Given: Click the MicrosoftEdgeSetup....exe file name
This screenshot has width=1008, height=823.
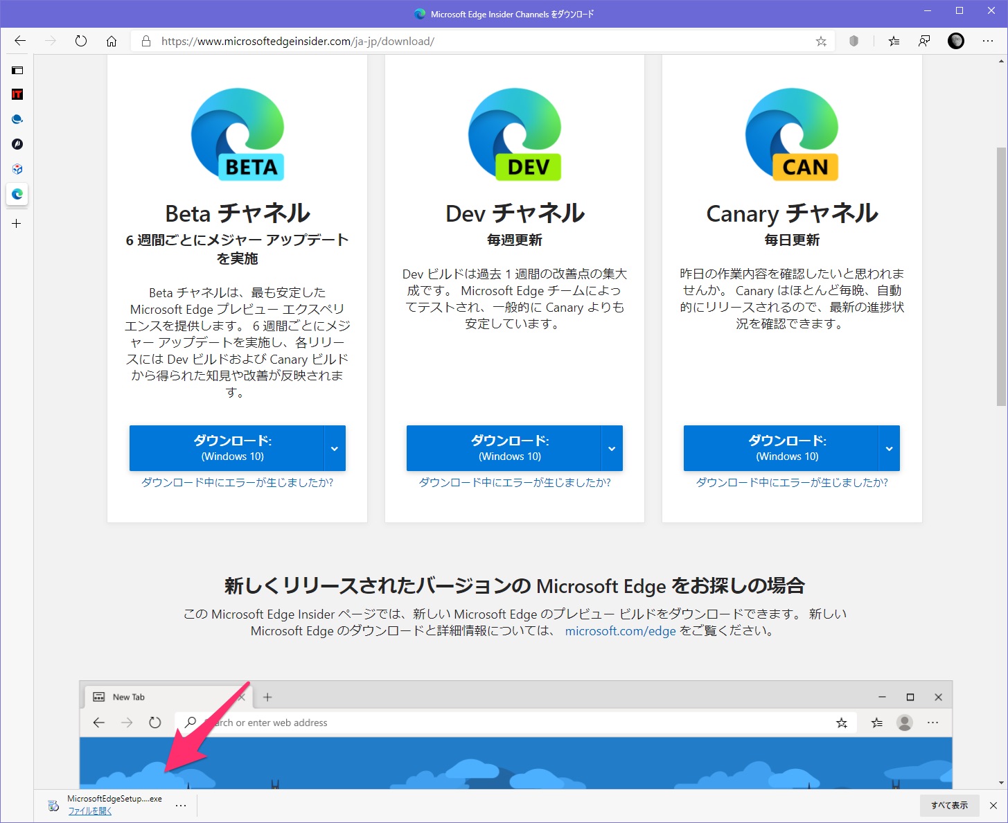Looking at the screenshot, I should click(114, 799).
